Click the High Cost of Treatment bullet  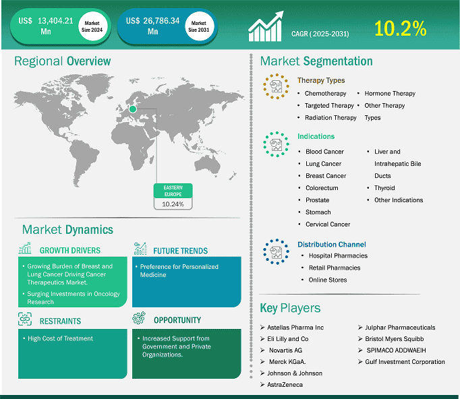(x=60, y=338)
